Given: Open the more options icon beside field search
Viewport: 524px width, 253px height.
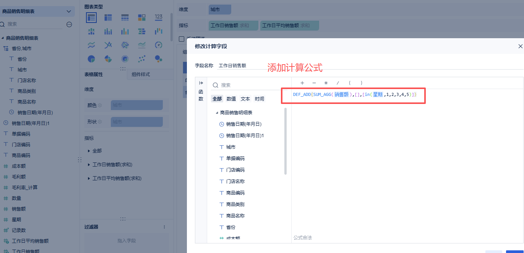Looking at the screenshot, I should click(x=69, y=24).
